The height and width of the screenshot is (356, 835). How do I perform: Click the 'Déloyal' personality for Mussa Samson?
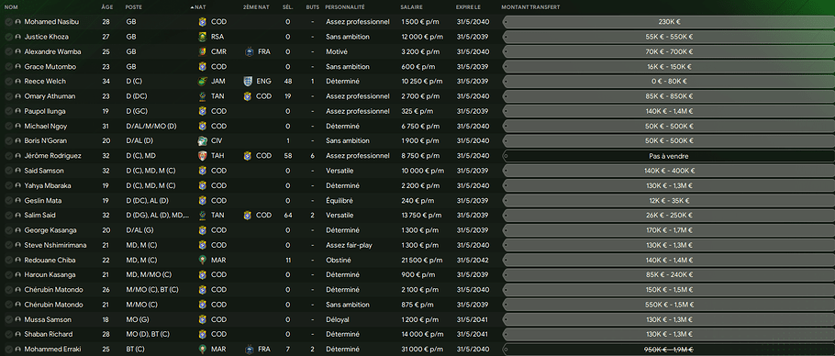[338, 319]
